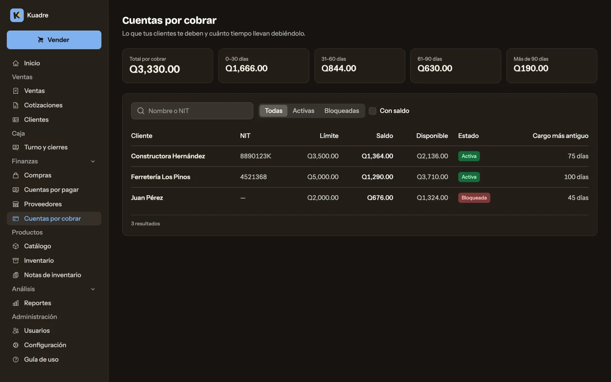Click the Clientes card icon
The image size is (611, 382).
pos(16,120)
